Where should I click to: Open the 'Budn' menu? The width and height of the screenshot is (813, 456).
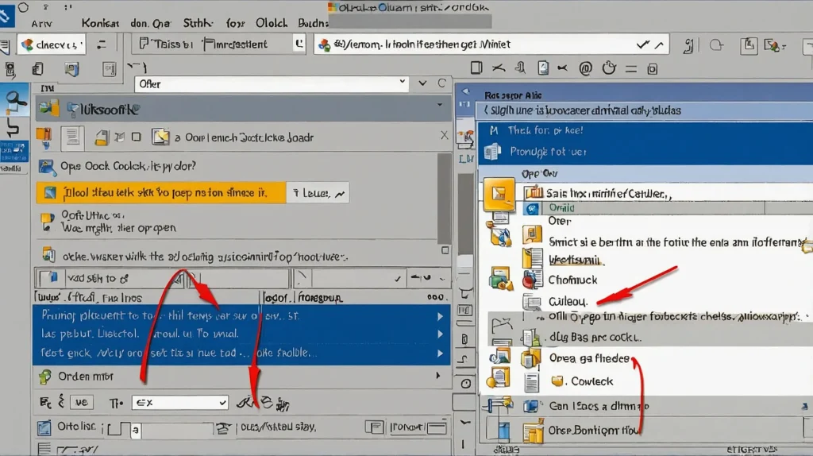click(x=313, y=23)
